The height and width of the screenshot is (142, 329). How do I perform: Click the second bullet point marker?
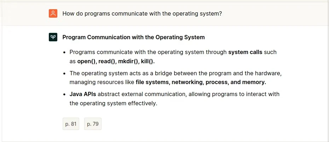64,73
